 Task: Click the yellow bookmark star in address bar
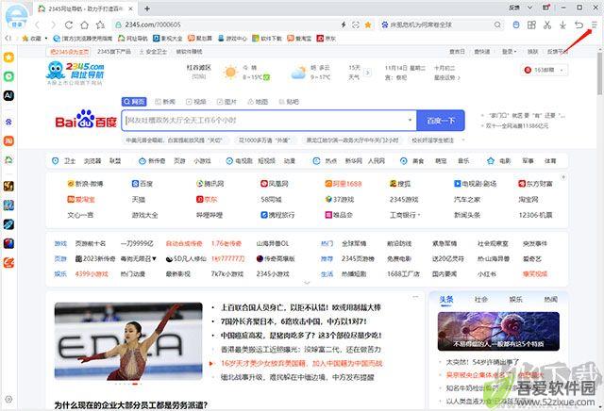(x=368, y=25)
